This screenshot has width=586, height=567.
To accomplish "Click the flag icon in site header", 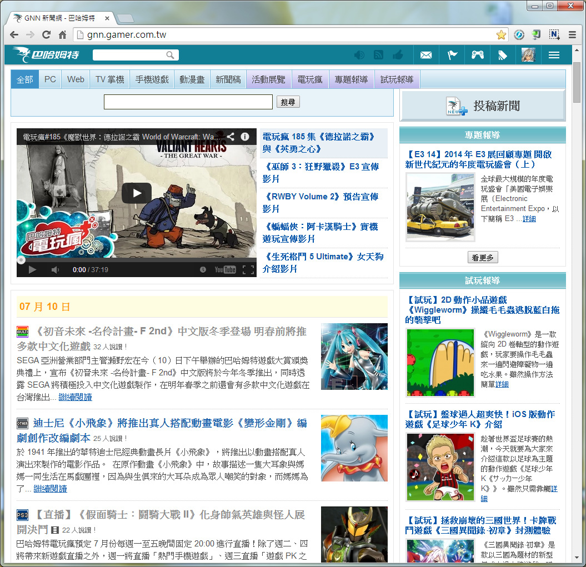I will [452, 55].
